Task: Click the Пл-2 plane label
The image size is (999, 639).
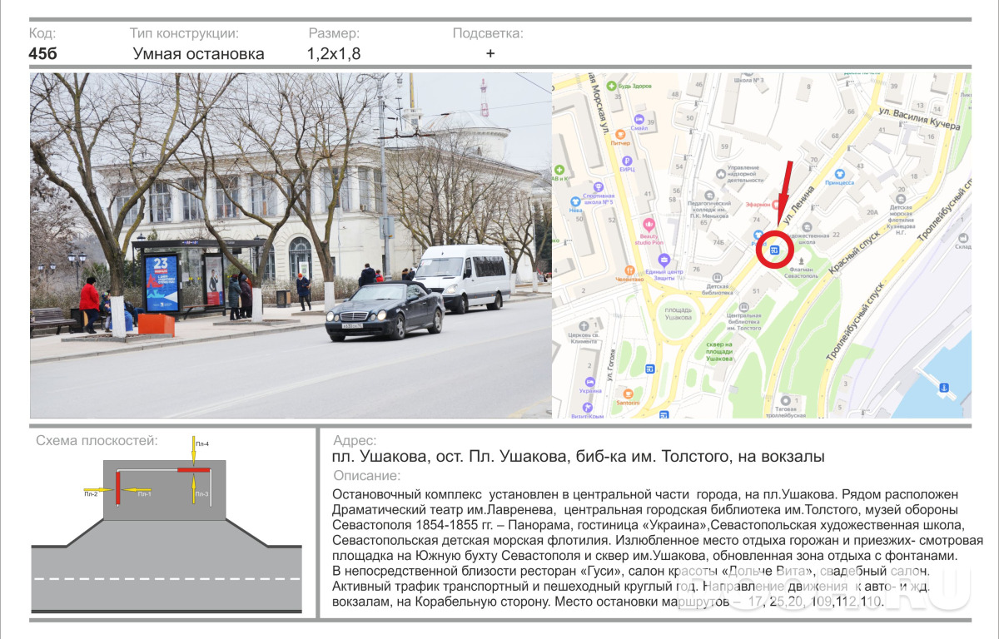Action: pyautogui.click(x=91, y=494)
